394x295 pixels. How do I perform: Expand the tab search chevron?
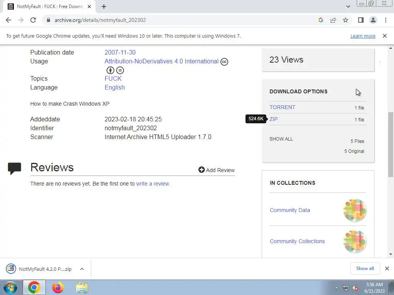(x=348, y=7)
